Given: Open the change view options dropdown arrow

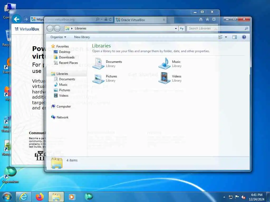Looking at the screenshot, I should pyautogui.click(x=226, y=37).
